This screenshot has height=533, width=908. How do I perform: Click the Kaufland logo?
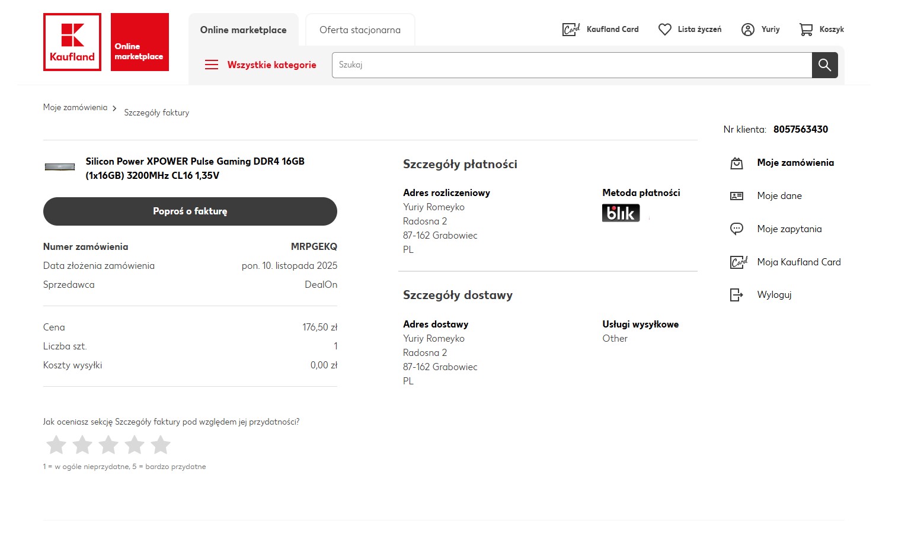point(72,42)
